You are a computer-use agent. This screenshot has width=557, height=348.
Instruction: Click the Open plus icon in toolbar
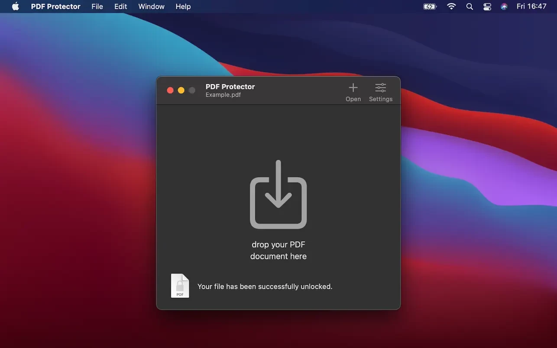(x=353, y=88)
